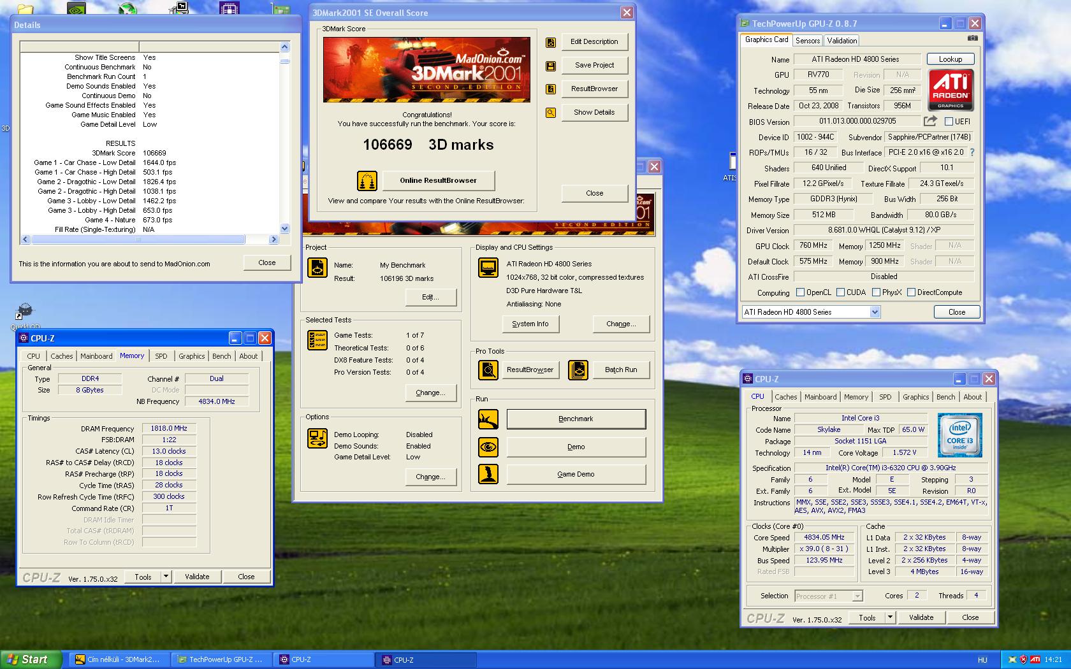
Task: Click Change... button under Selected Tests
Action: (x=431, y=392)
